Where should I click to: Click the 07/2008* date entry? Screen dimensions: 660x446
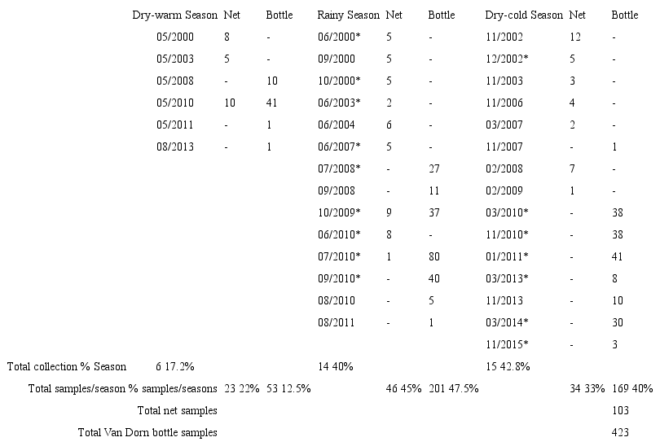click(338, 168)
